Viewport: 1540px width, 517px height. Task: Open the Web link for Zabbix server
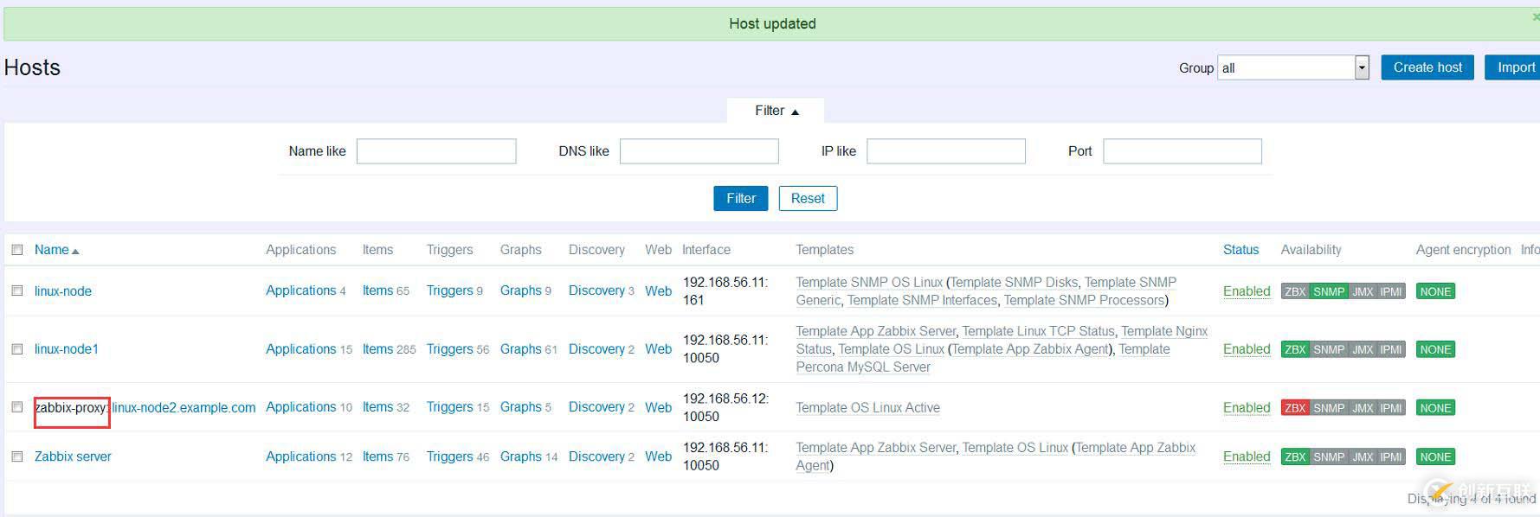click(658, 456)
